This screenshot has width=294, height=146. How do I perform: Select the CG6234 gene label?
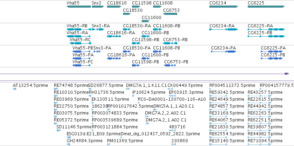point(218,3)
